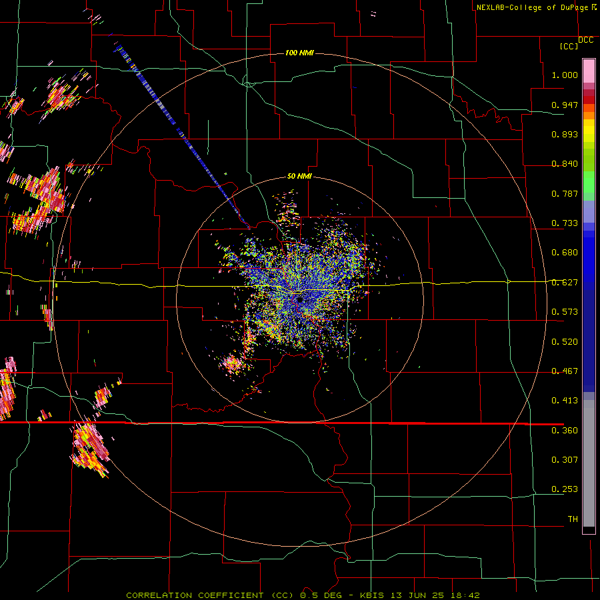Click the yellow segment of color bar
This screenshot has width=600, height=600.
[589, 131]
